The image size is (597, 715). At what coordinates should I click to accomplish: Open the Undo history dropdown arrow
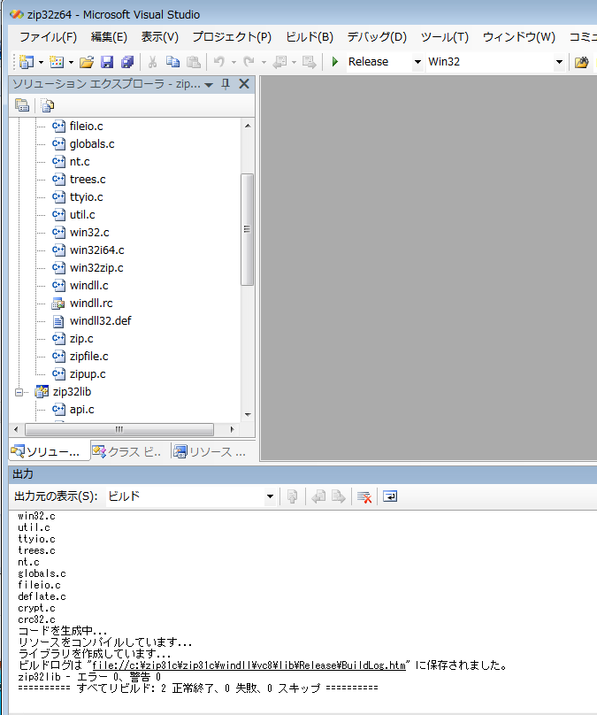tap(233, 63)
